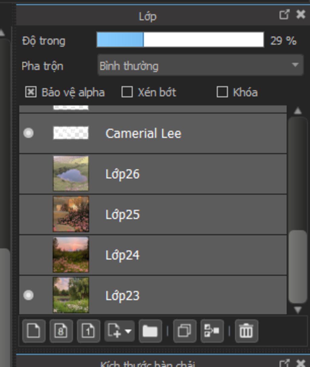Open the Pha trộn blend mode dropdown
Screen dimensions: 310x367
click(200, 65)
